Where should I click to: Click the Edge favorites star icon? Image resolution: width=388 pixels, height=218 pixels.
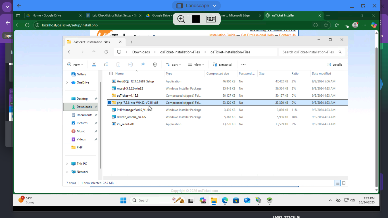326,25
